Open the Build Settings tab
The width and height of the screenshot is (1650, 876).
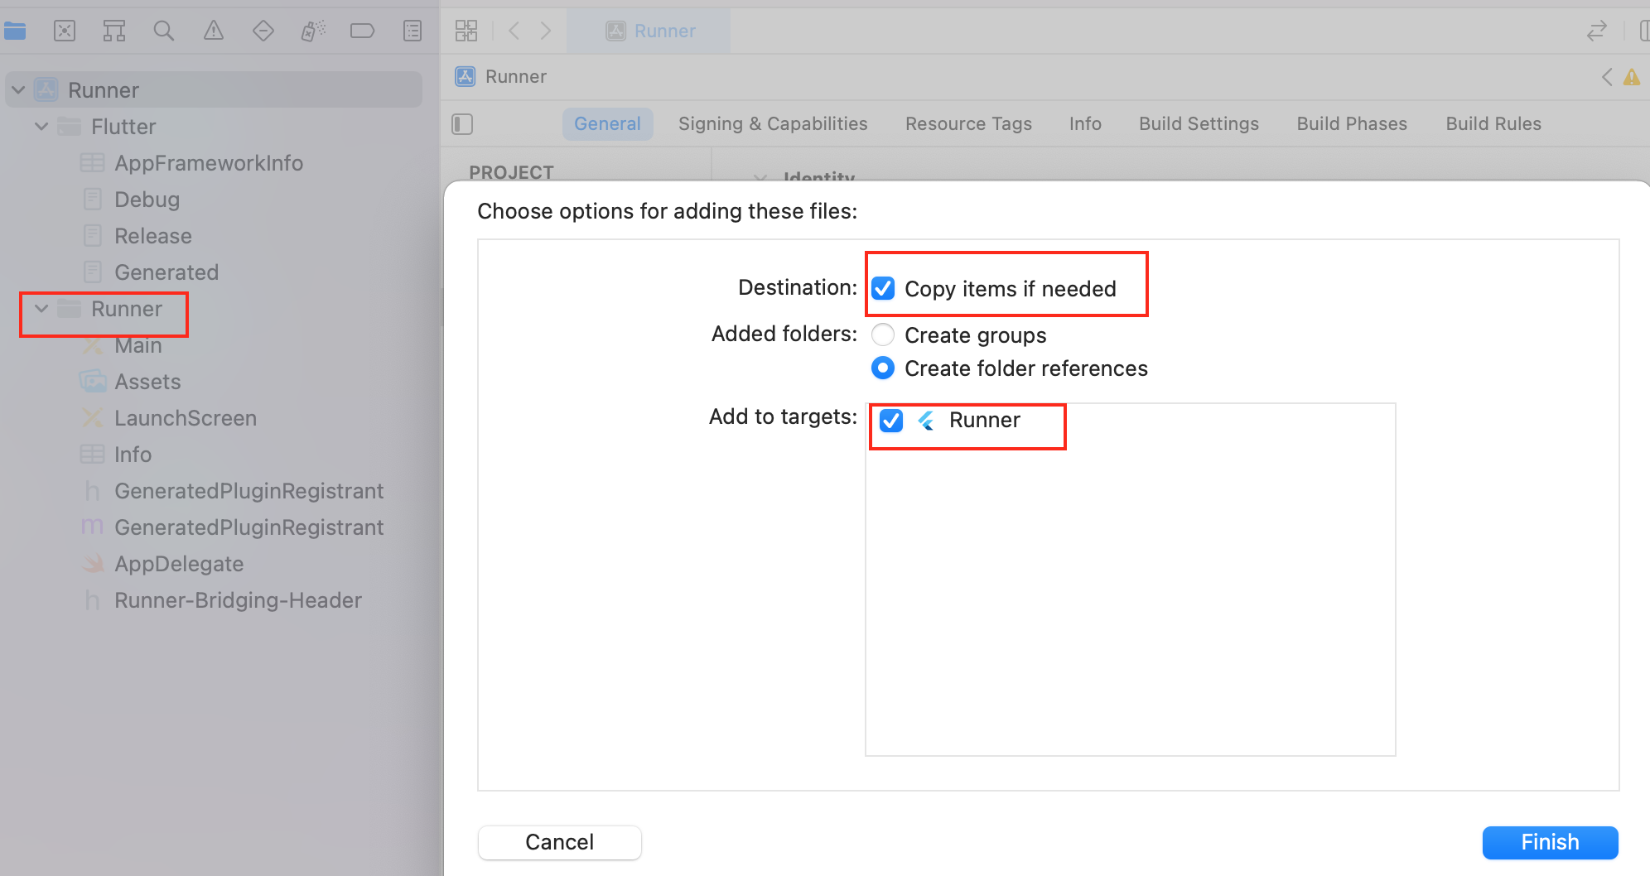[1199, 124]
